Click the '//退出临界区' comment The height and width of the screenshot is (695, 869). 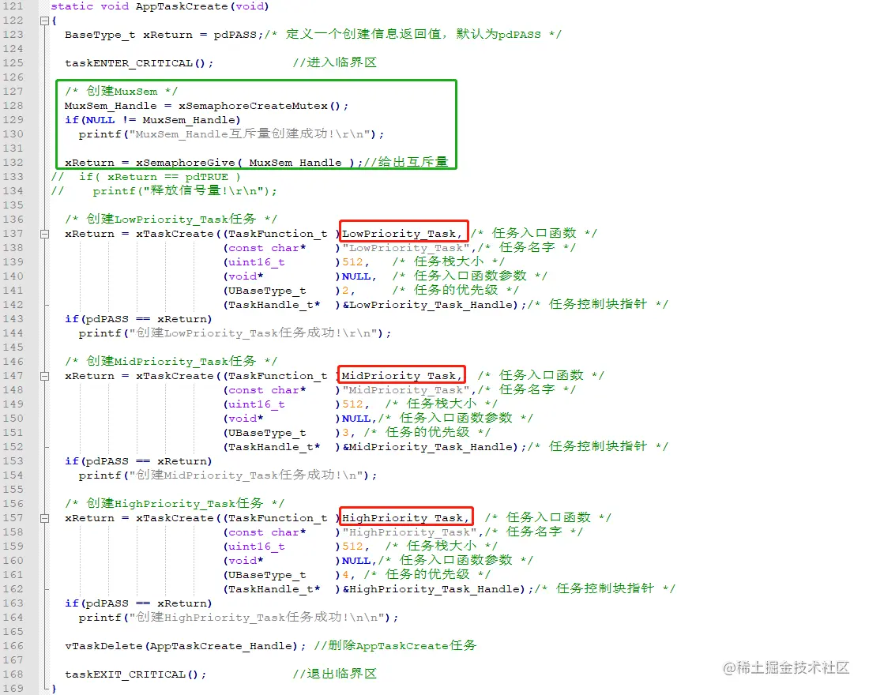pos(335,674)
